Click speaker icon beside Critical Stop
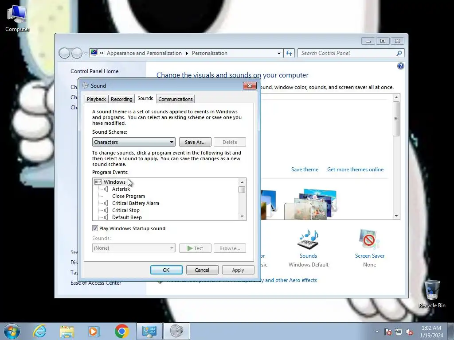 tap(106, 210)
